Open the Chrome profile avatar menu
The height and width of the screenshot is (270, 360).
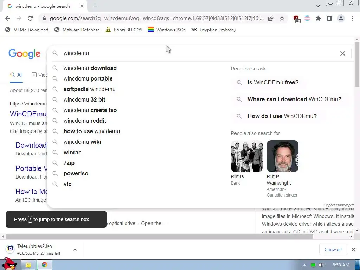(341, 18)
